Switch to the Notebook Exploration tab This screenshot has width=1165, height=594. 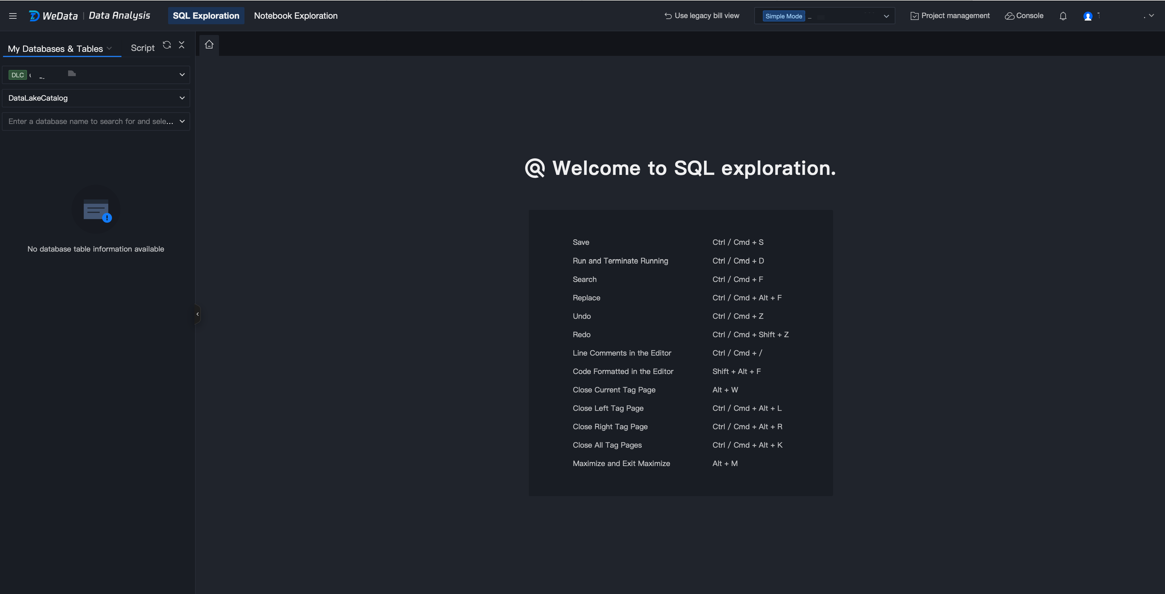tap(295, 16)
